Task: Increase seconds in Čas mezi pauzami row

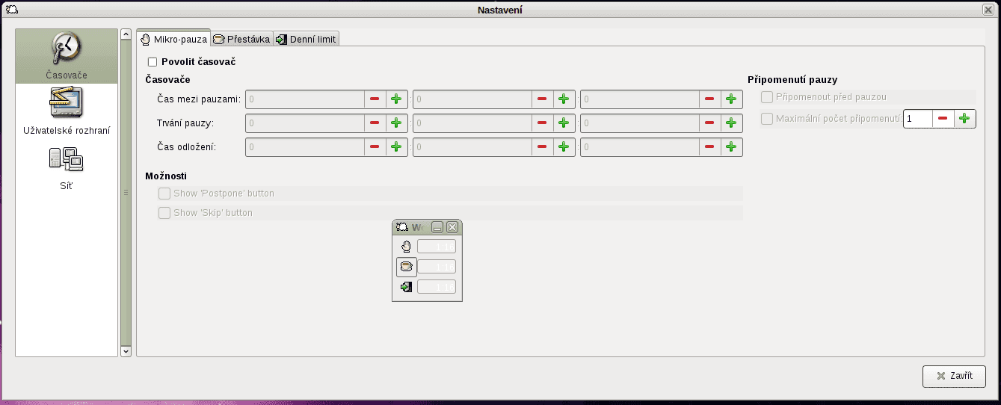Action: [x=731, y=99]
